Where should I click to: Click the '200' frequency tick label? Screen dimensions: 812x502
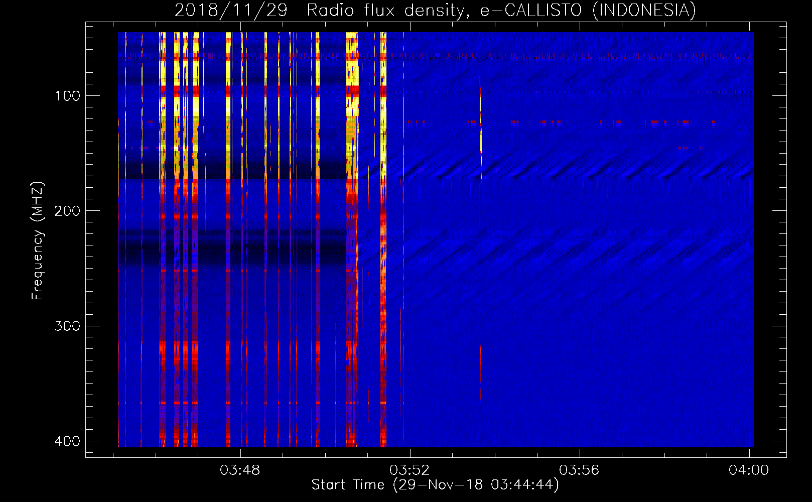(68, 211)
